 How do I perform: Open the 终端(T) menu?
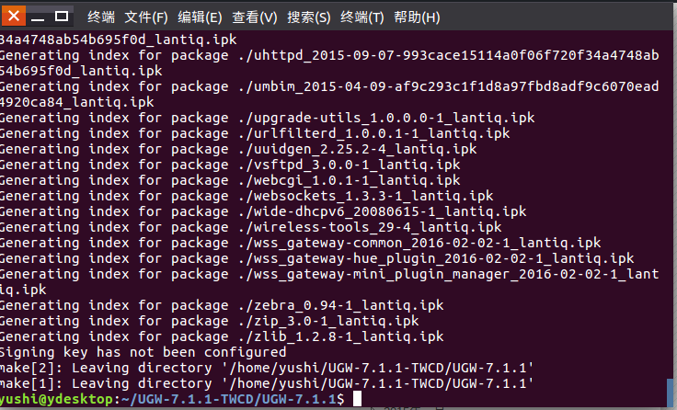(361, 17)
